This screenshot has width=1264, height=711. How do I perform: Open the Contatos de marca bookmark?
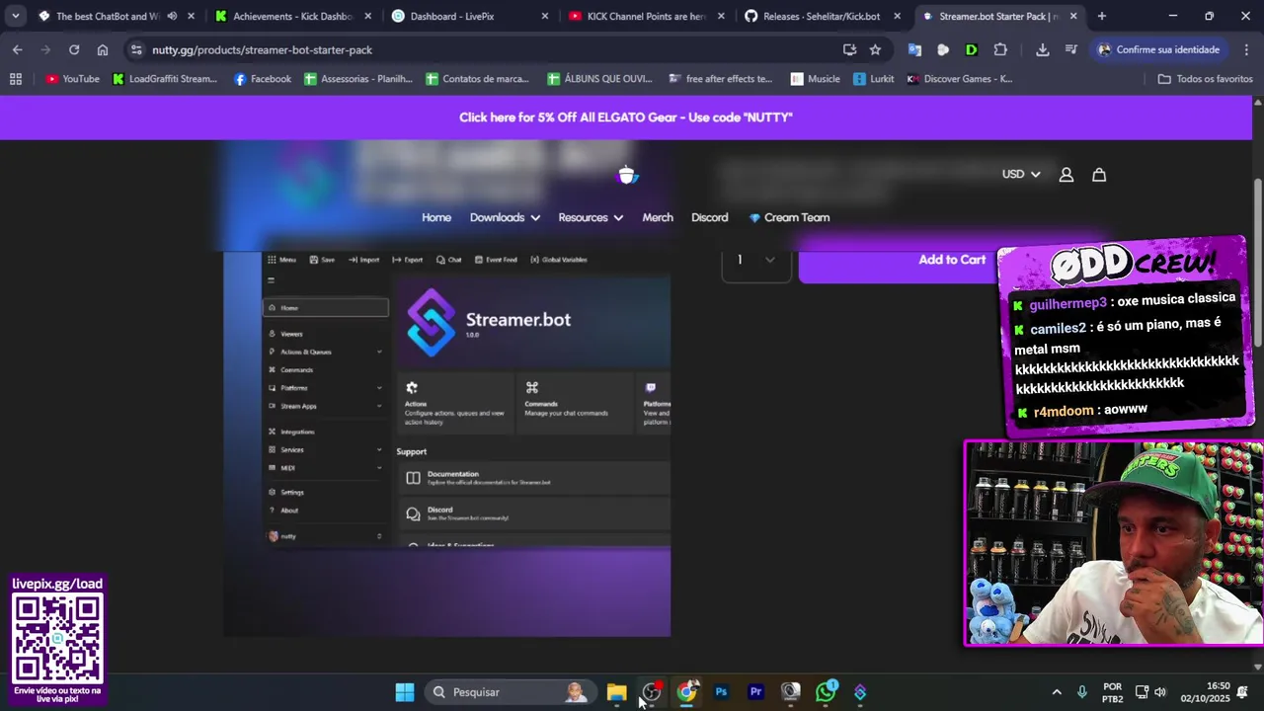point(478,79)
